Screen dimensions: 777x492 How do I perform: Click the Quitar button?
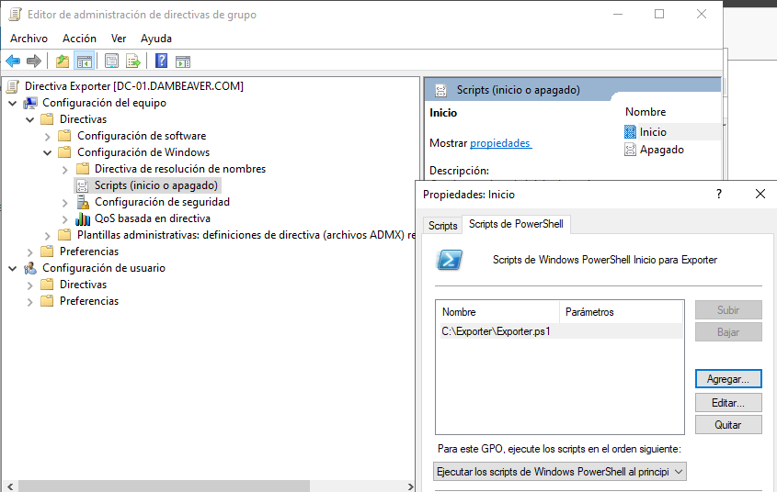[x=728, y=425]
